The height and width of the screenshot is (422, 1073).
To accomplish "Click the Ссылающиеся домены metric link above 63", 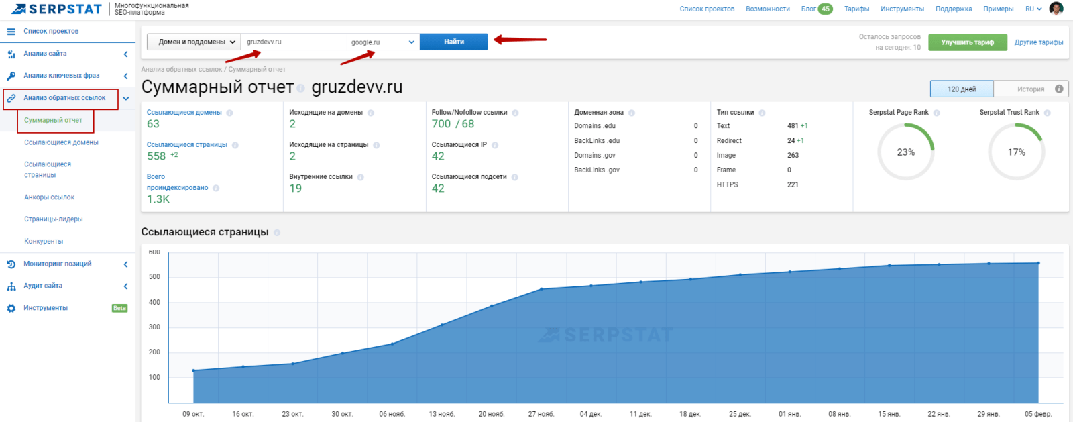I will 184,113.
